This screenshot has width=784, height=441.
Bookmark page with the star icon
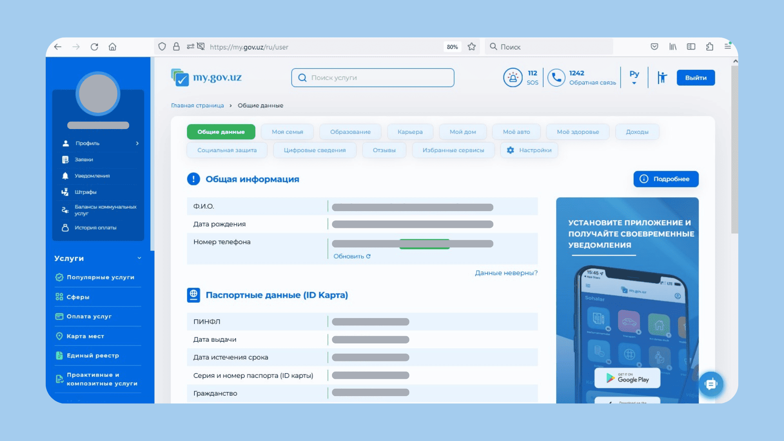472,47
